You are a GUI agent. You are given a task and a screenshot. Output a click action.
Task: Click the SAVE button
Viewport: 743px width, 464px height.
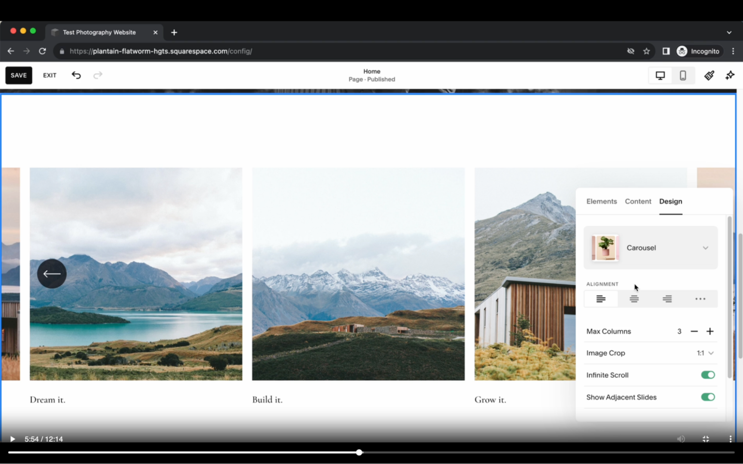(x=18, y=75)
